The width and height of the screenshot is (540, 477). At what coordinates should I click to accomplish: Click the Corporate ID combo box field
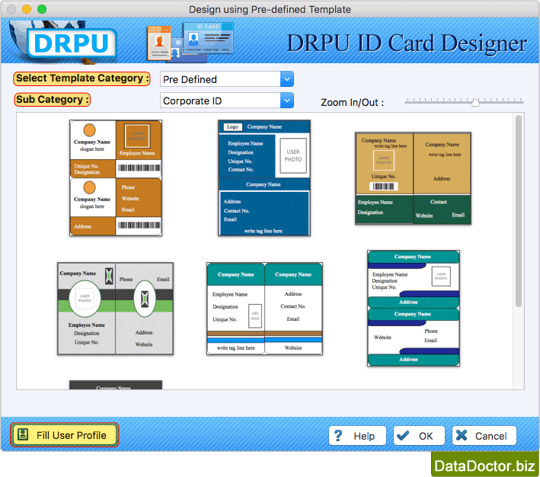coord(227,101)
